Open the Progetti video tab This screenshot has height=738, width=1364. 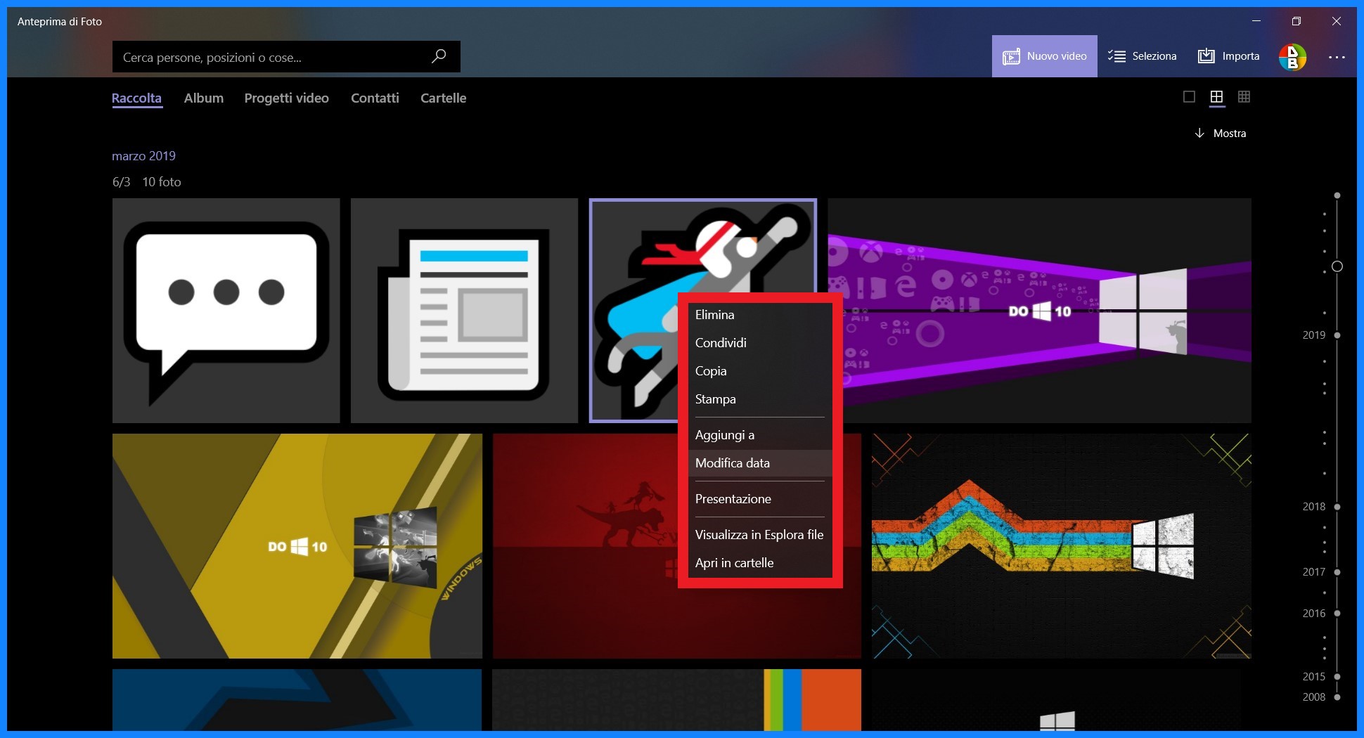point(286,98)
